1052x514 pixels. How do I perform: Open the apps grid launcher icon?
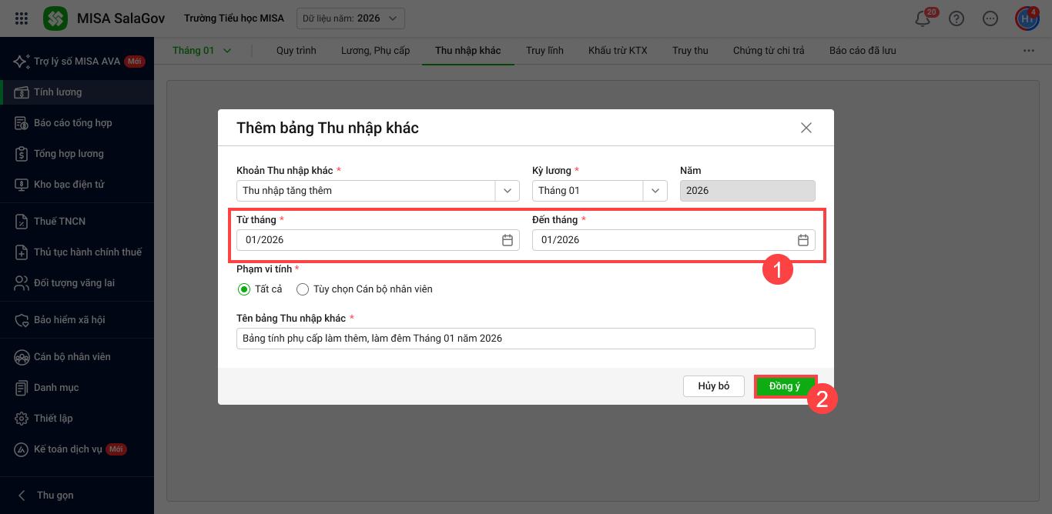[x=22, y=18]
